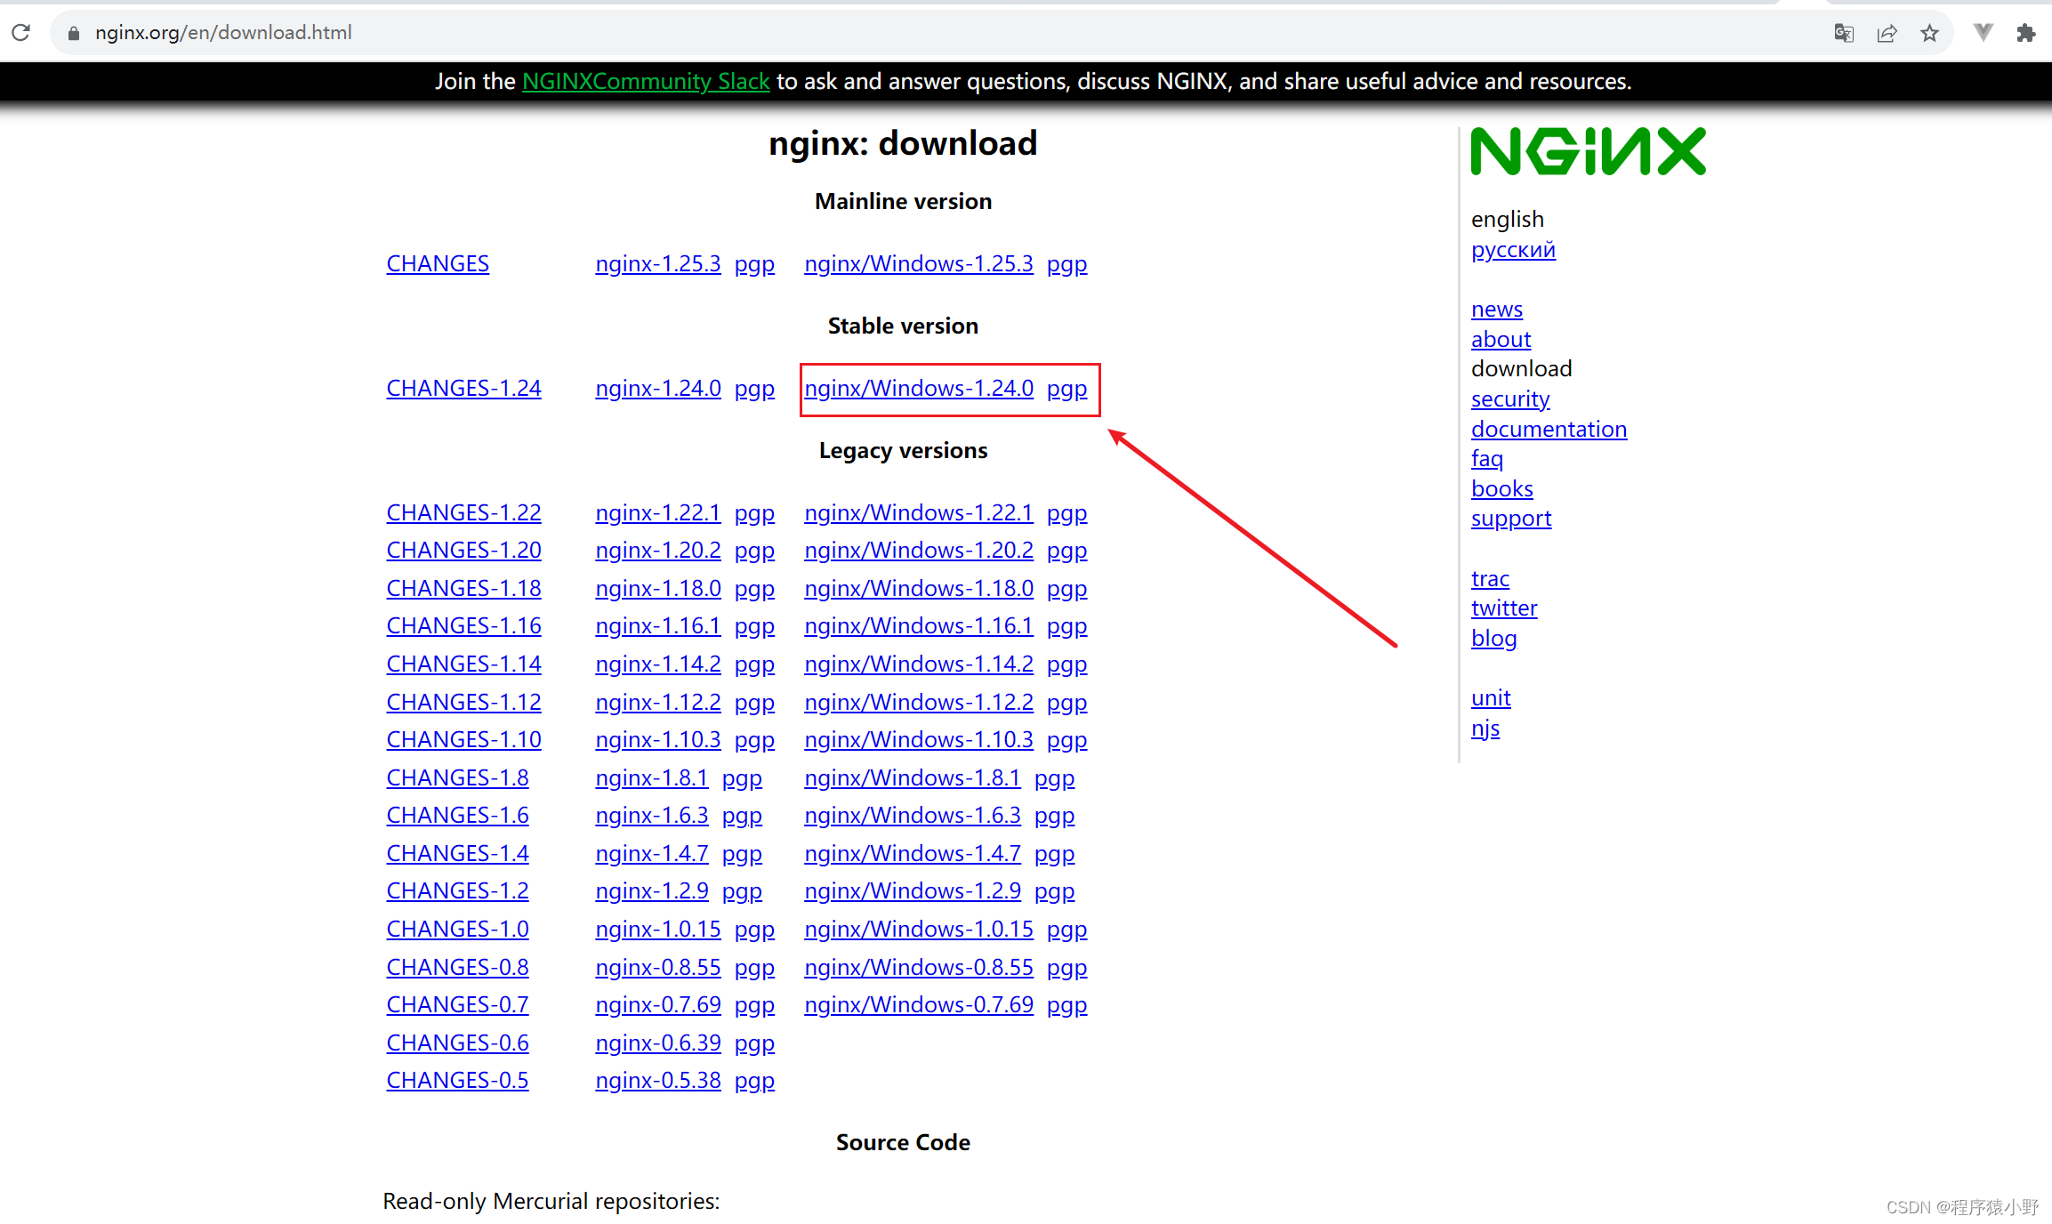Switch language to русский
2052x1224 pixels.
1512,250
